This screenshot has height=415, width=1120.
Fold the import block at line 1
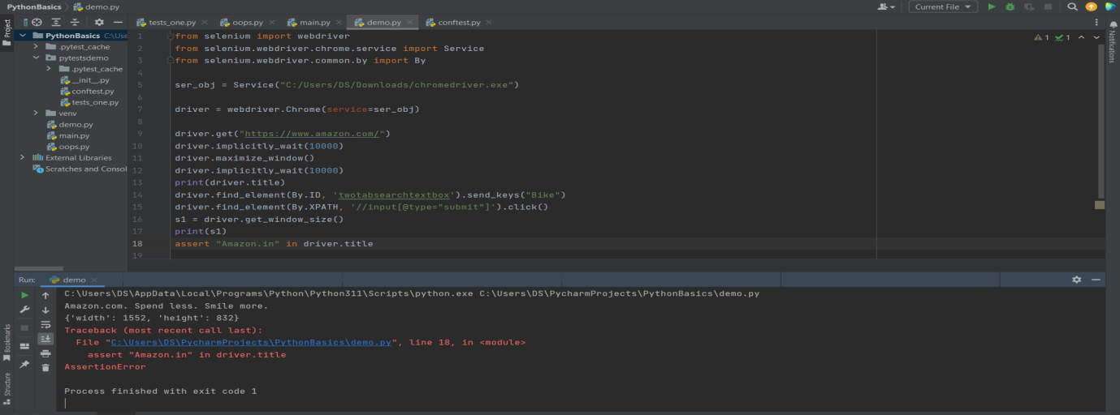pos(170,36)
